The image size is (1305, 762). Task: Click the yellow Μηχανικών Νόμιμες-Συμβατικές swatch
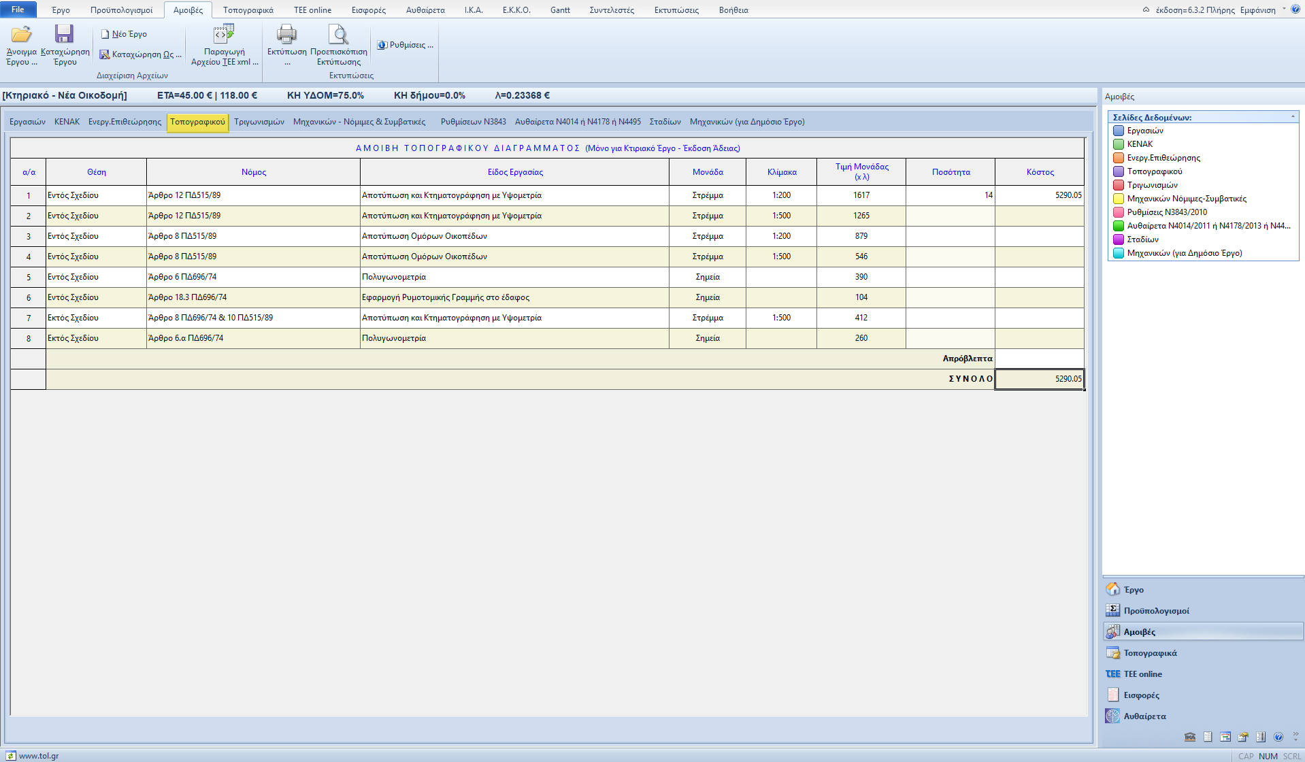click(1118, 199)
